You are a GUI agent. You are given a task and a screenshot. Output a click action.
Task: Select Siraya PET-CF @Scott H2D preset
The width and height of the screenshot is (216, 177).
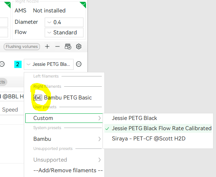149,139
